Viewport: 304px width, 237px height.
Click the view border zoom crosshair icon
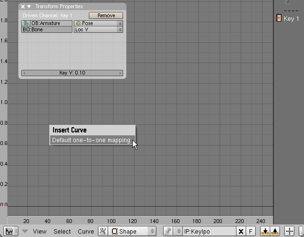(290, 231)
